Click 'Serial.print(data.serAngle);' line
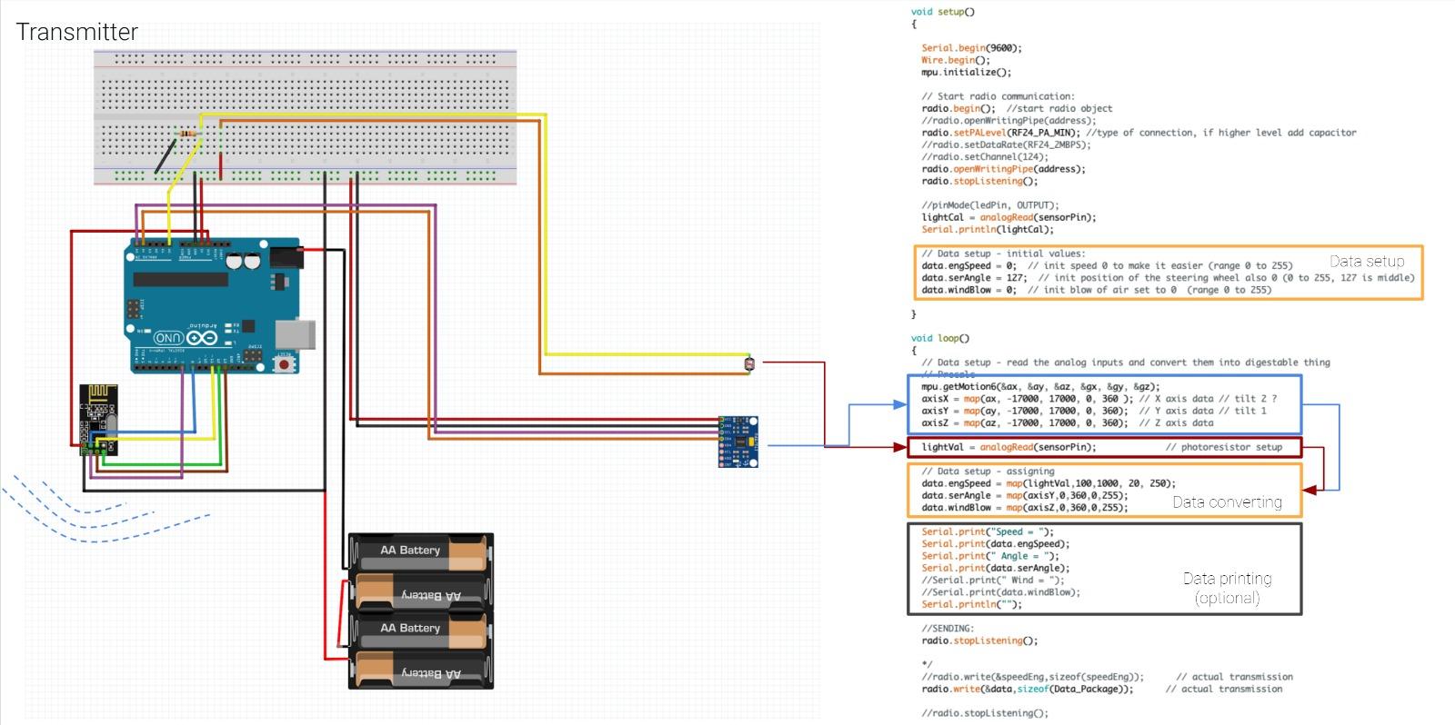Screen dimensions: 1455x725 [996, 568]
